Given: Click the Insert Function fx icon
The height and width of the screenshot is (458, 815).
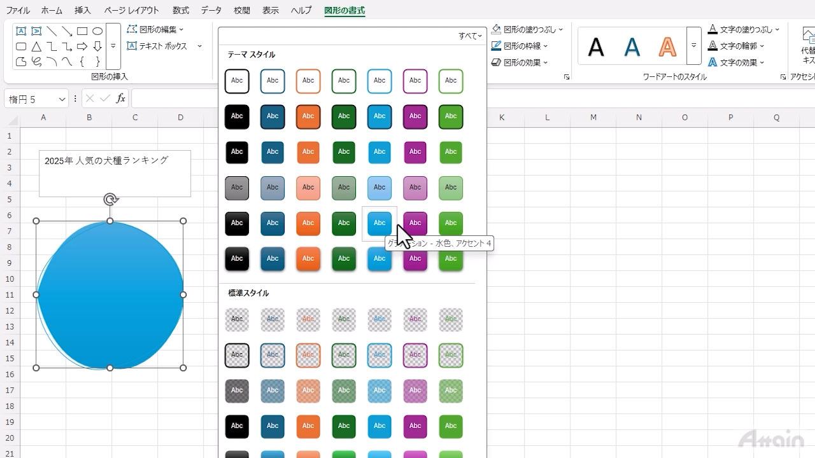Looking at the screenshot, I should click(x=120, y=99).
